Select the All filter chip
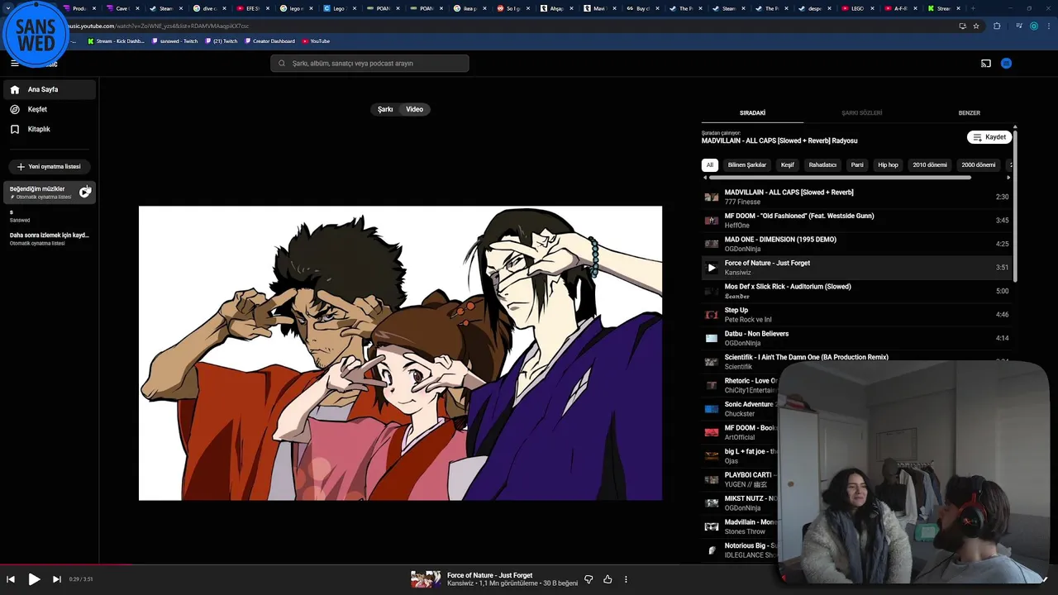Screen dimensions: 1058x595 click(x=709, y=164)
